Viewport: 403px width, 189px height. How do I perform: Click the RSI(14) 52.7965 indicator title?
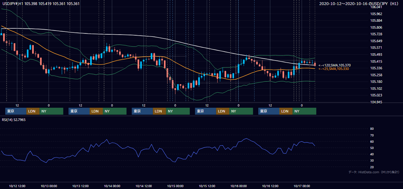pos(14,119)
